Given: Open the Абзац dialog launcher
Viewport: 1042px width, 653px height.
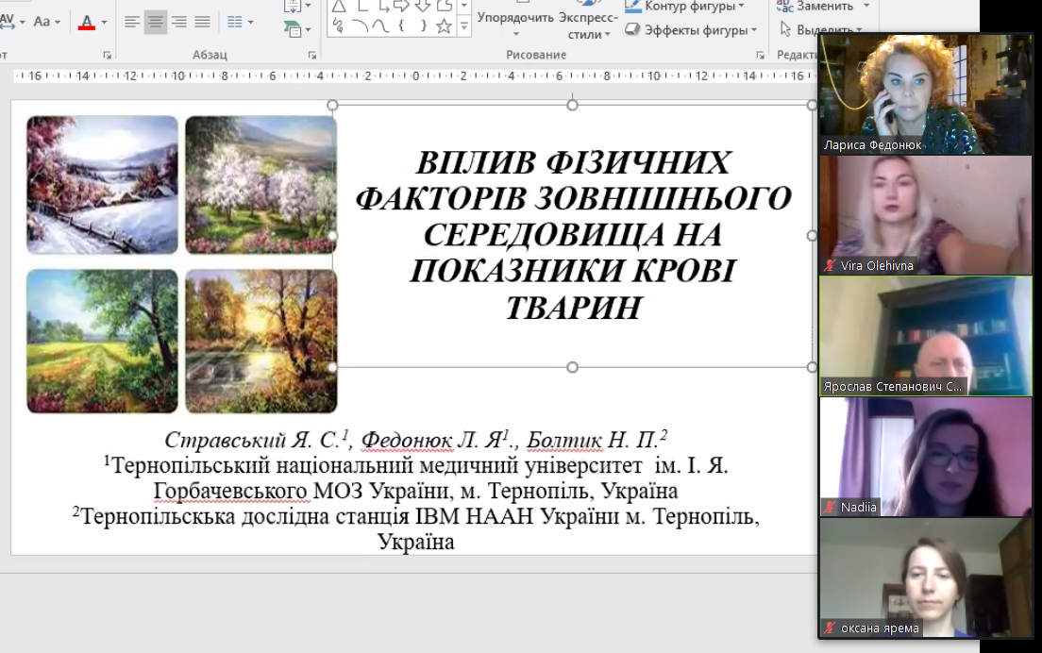Looking at the screenshot, I should click(x=312, y=55).
